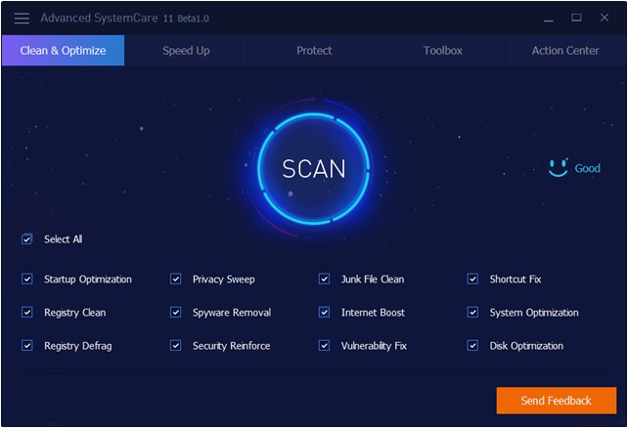Disable the Vulnerability Fix checkbox
The height and width of the screenshot is (428, 628).
coord(324,345)
